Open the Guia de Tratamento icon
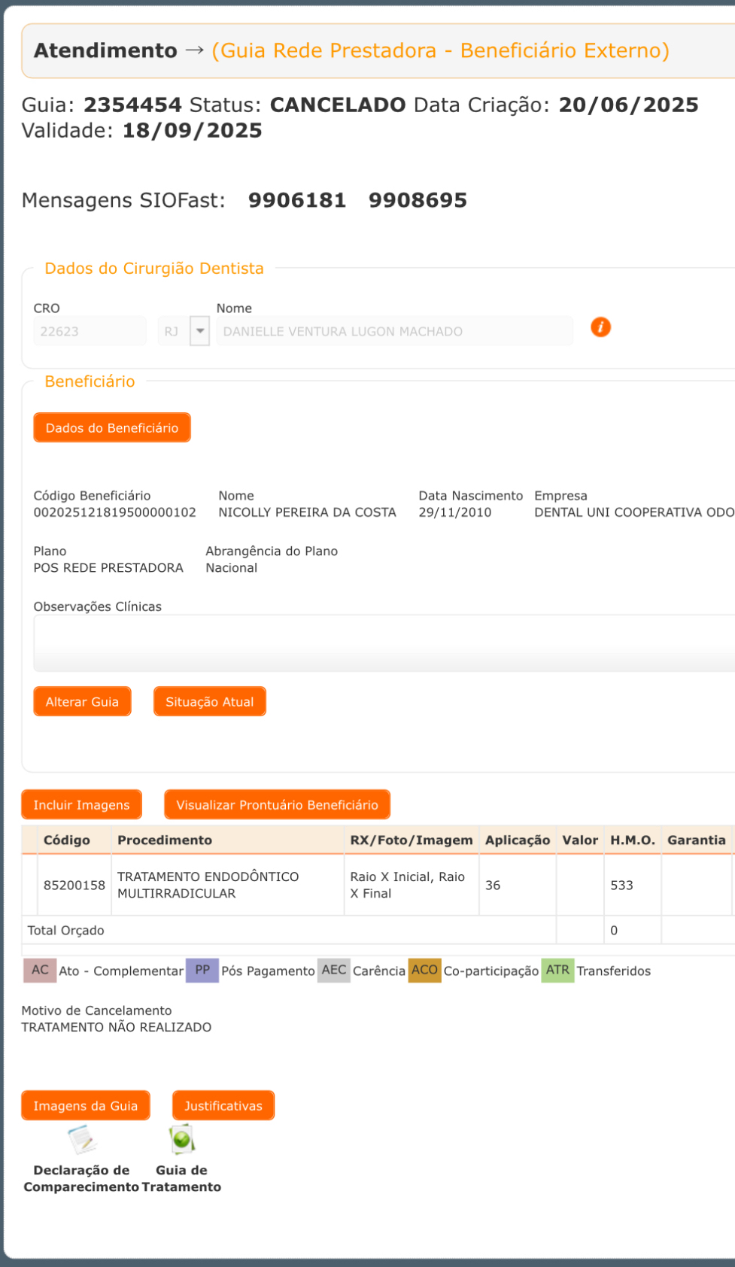735x1267 pixels. tap(181, 1141)
